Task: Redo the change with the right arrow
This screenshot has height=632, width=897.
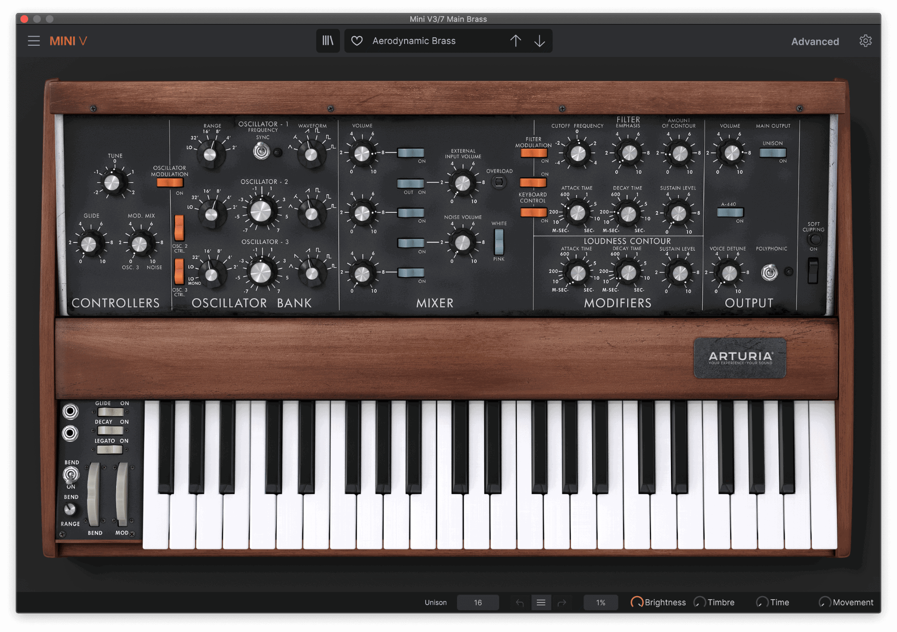Action: coord(563,602)
